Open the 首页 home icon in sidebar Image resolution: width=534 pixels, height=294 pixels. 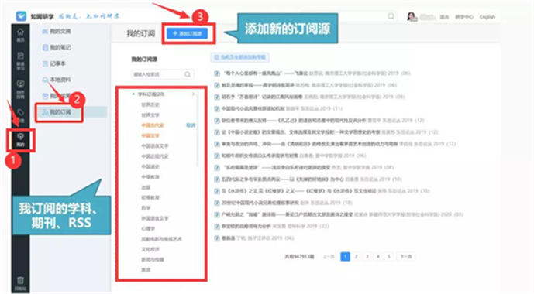click(20, 35)
